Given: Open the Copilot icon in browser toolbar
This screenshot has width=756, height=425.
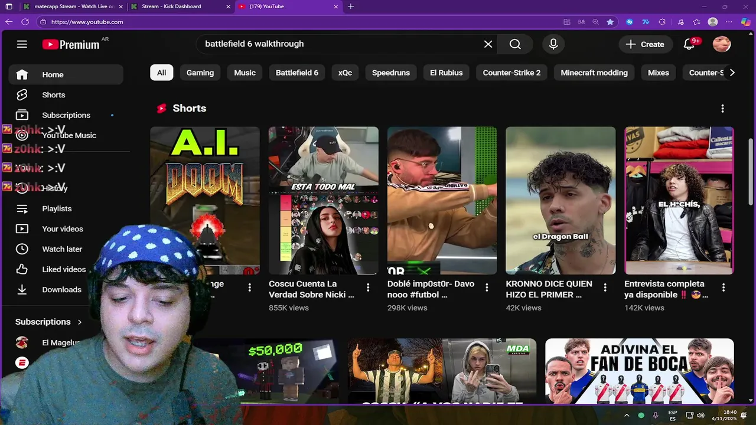Looking at the screenshot, I should click(x=745, y=22).
